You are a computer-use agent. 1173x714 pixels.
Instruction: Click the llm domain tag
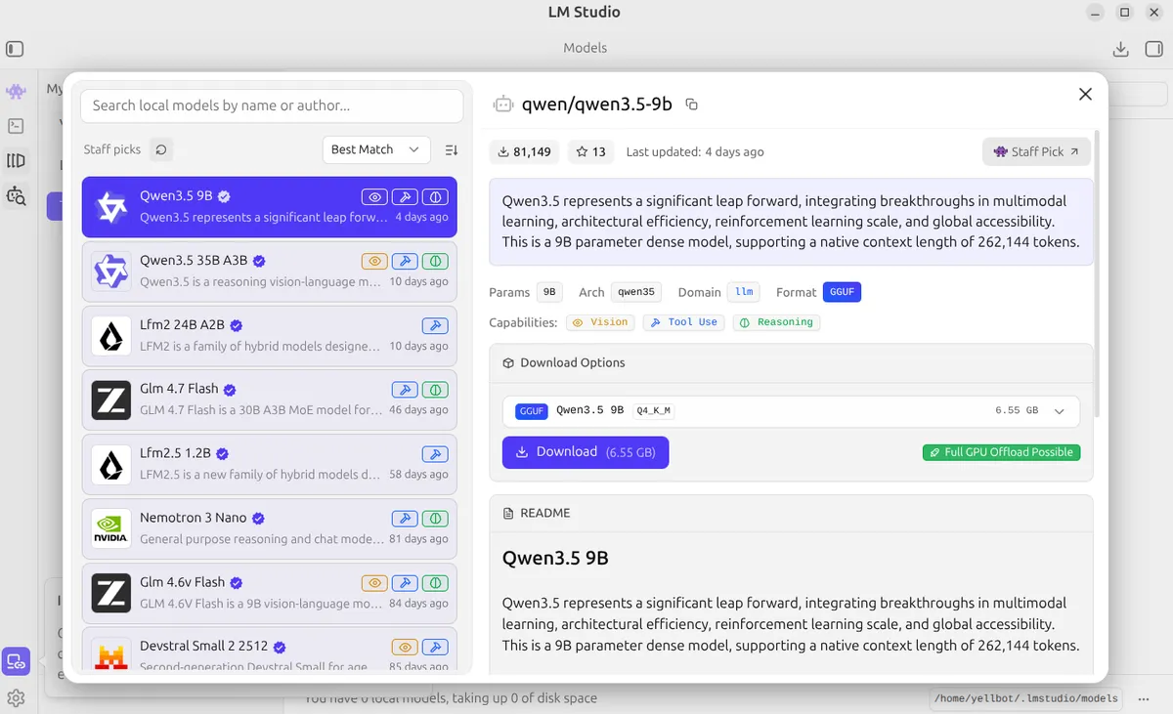tap(744, 292)
